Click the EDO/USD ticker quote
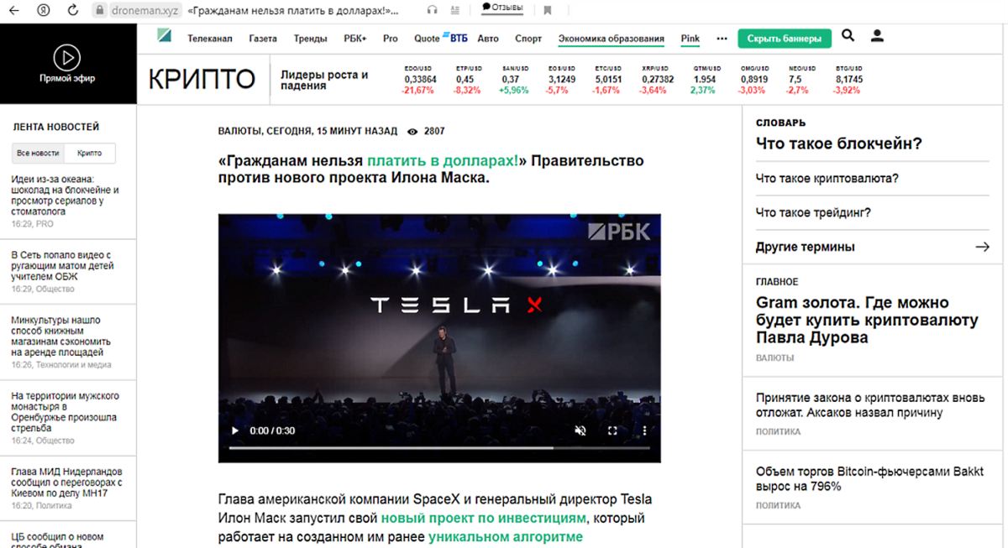 tap(419, 79)
